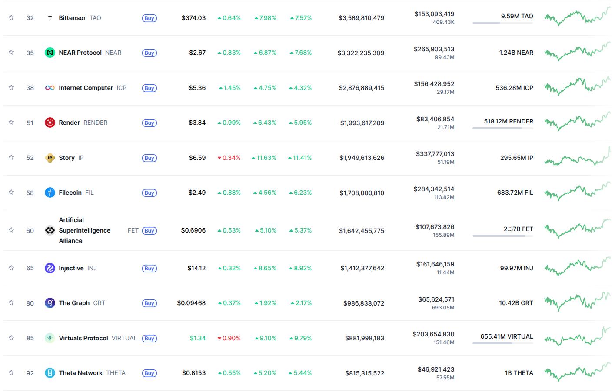Toggle the Internet Computer watchlist star
Viewport: 615px width, 392px height.
click(11, 87)
